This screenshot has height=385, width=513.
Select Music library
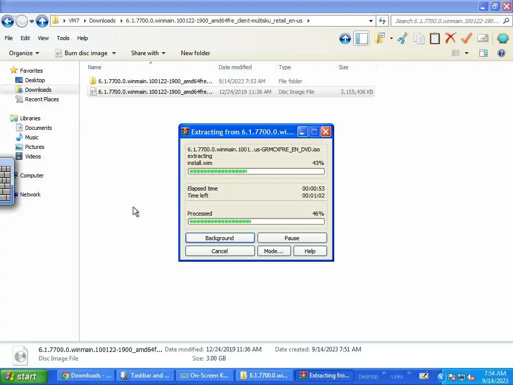[32, 137]
